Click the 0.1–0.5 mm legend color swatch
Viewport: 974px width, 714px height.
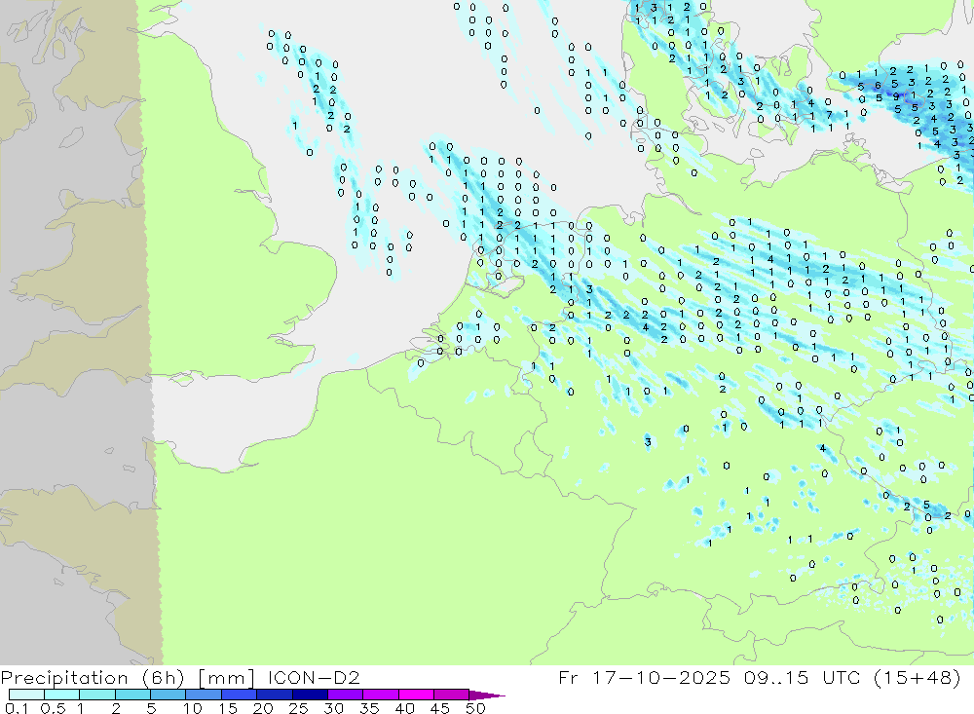pyautogui.click(x=26, y=695)
